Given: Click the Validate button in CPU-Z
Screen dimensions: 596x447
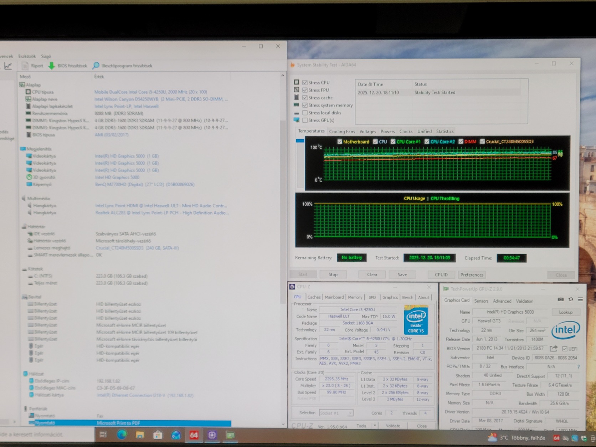Looking at the screenshot, I should (x=393, y=426).
